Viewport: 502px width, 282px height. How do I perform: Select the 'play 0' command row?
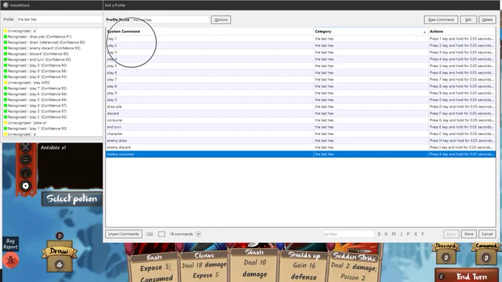(300, 100)
